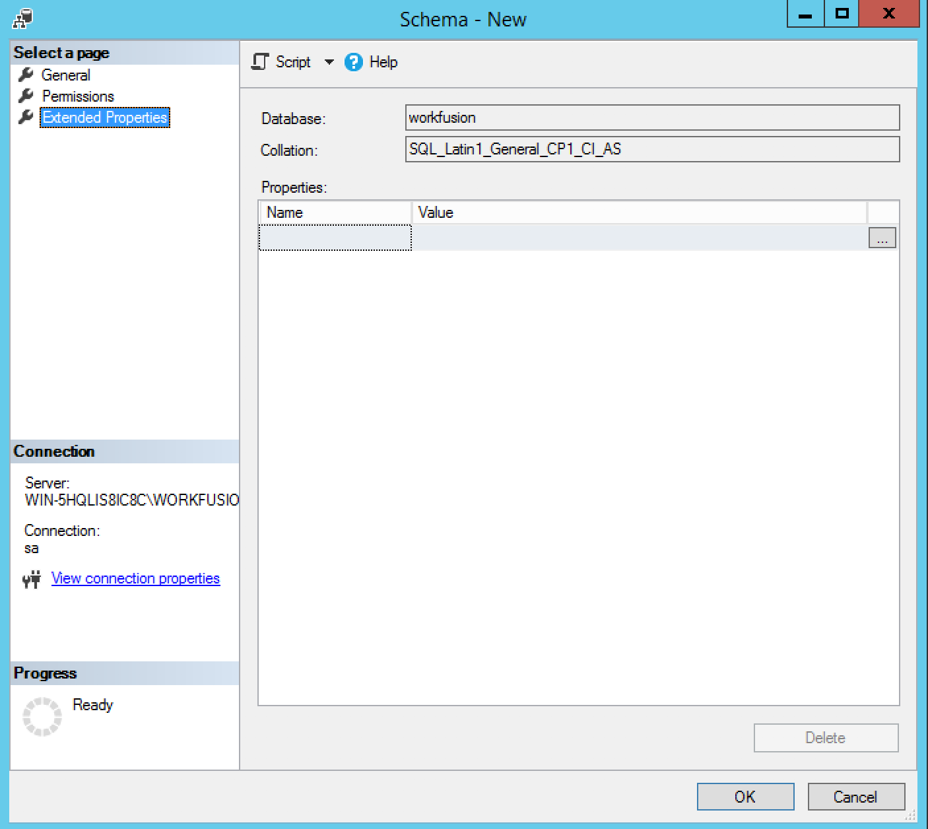This screenshot has width=928, height=829.
Task: Click the server name WIN-5HQLIS8IC8C\WORKFUSIO
Action: (x=132, y=500)
